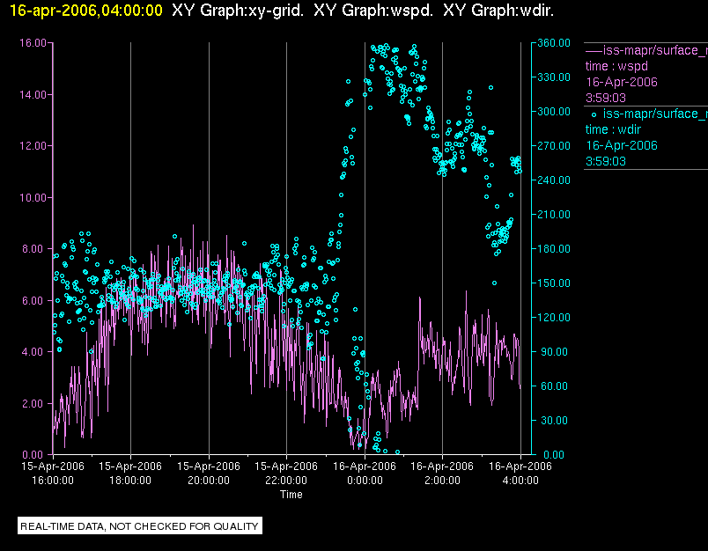Viewport: 708px width, 551px height.
Task: Click the 330.00 wind direction axis label
Action: tap(554, 77)
